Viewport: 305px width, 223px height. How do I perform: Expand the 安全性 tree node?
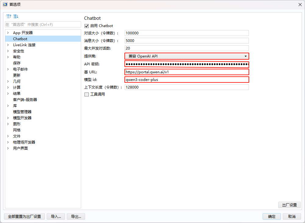[8, 51]
